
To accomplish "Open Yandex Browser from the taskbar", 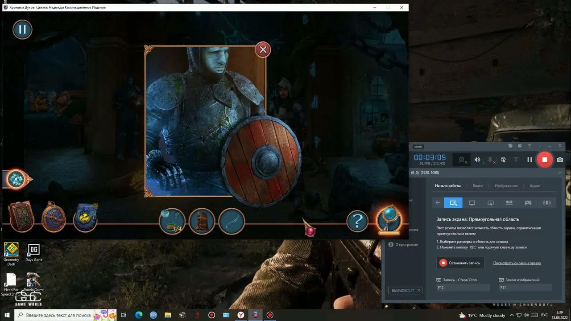I will pyautogui.click(x=241, y=315).
